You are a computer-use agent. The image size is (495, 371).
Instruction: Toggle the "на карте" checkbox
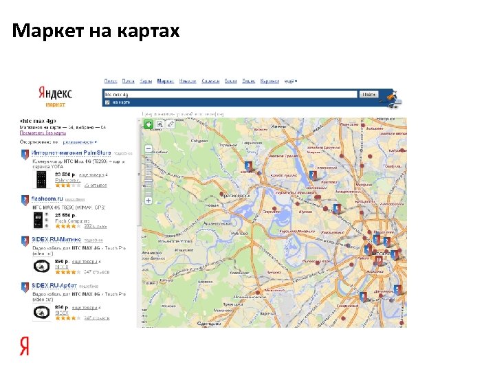click(107, 102)
